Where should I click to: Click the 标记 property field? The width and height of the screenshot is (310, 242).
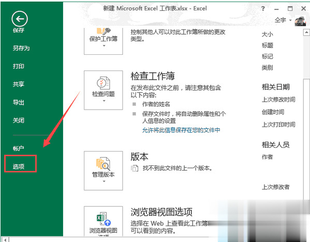pyautogui.click(x=267, y=56)
